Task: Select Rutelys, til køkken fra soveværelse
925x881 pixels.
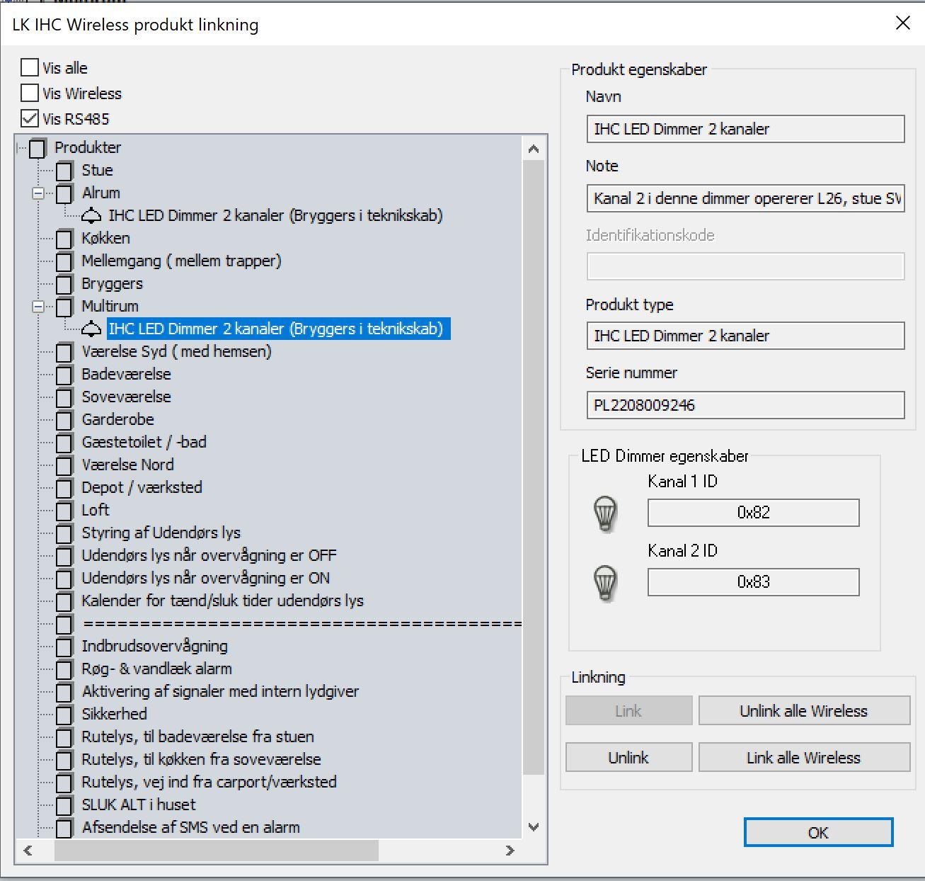Action: [x=201, y=759]
